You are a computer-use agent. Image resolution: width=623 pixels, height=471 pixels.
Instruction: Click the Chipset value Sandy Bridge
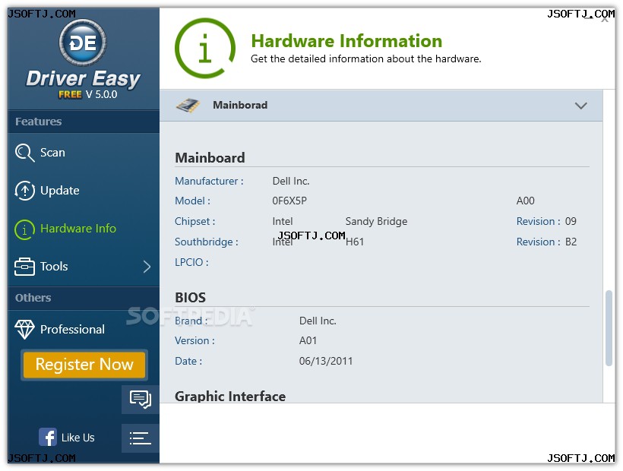click(376, 222)
